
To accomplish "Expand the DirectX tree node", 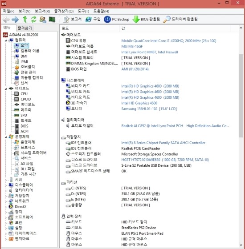I will [6, 207].
